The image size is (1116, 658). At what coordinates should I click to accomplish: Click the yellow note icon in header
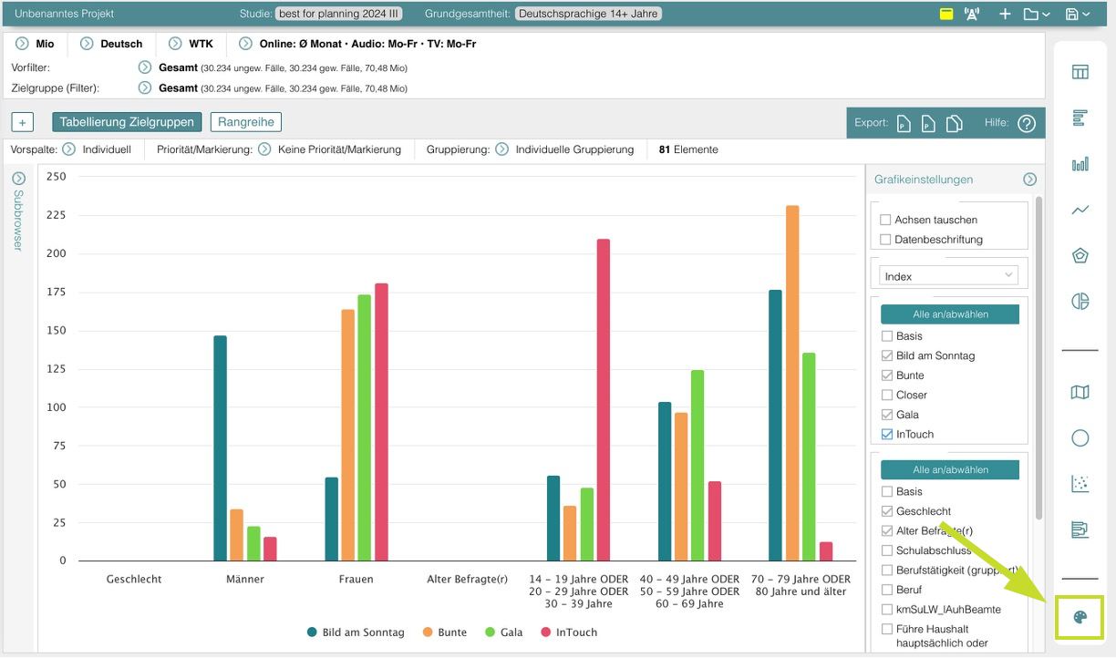946,15
